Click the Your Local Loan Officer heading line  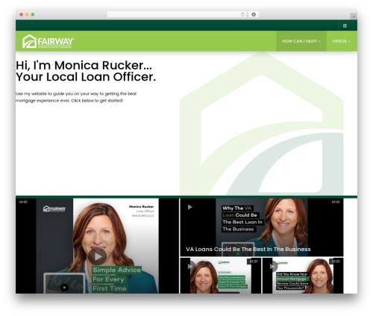click(86, 77)
